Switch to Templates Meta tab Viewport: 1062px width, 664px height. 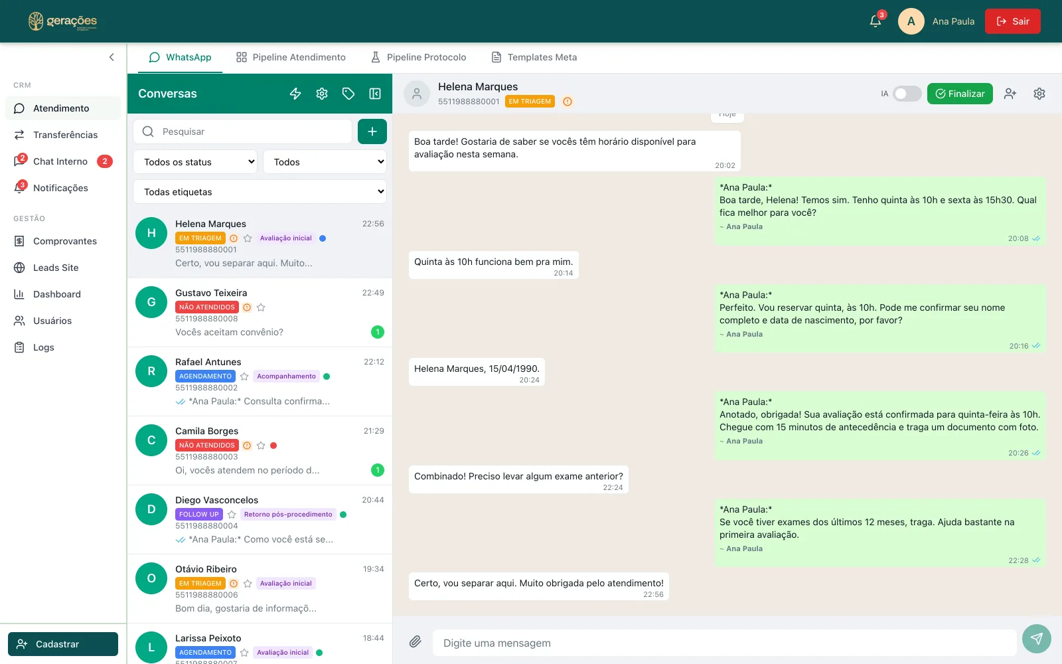click(534, 57)
